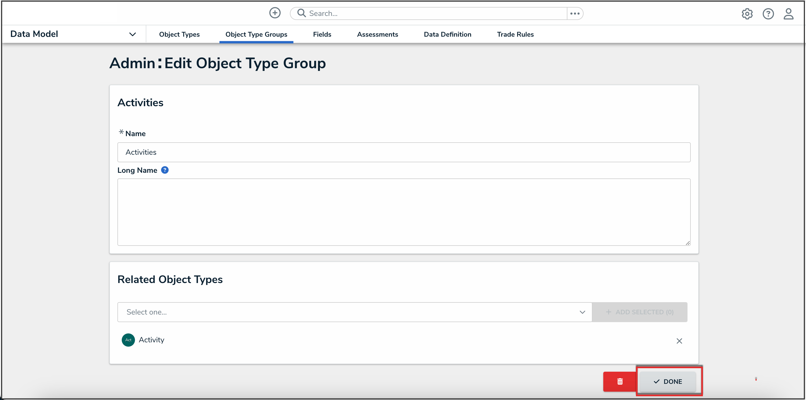
Task: Switch to the Object Types tab
Action: tap(179, 35)
